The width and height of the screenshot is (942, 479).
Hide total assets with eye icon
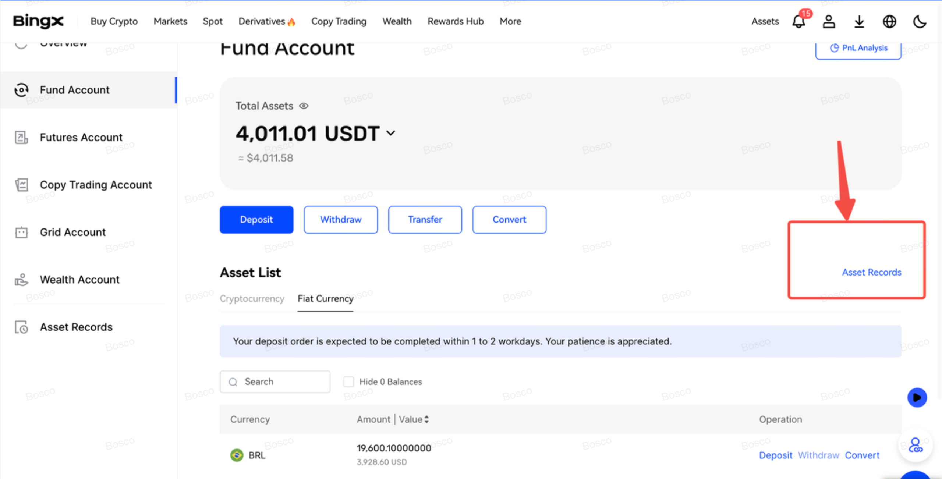304,106
